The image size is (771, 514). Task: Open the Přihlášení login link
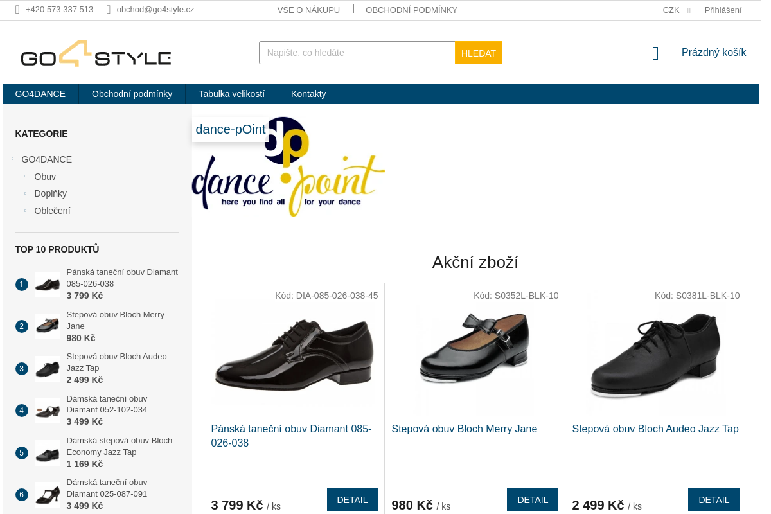(x=723, y=10)
